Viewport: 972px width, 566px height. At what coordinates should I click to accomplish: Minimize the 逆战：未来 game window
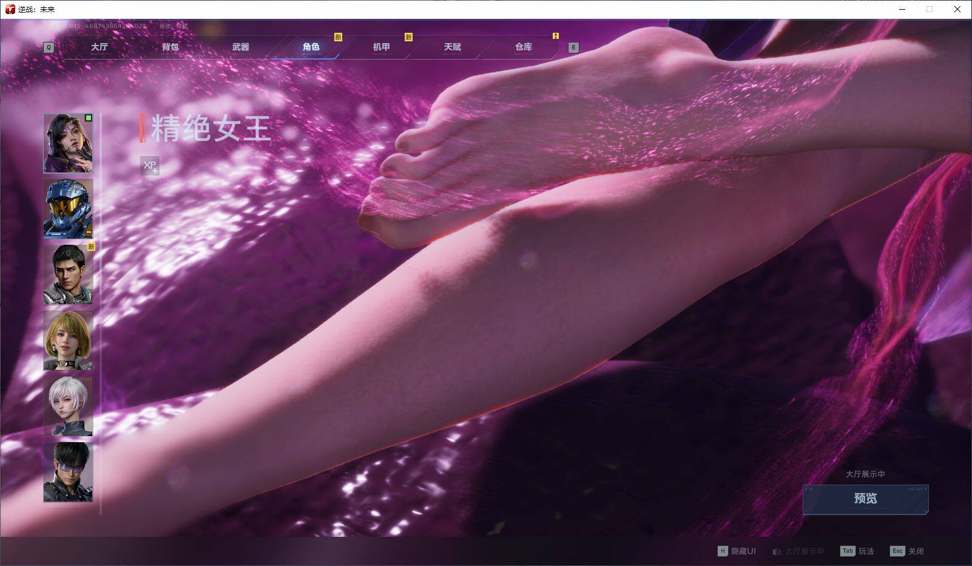pyautogui.click(x=902, y=9)
